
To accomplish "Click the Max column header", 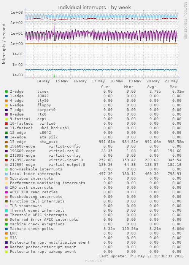I will pos(174,87).
